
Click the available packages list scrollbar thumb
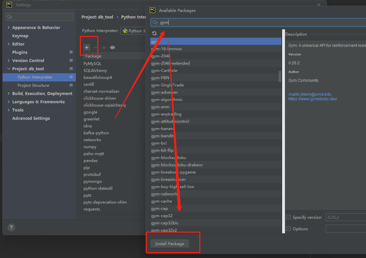280,76
